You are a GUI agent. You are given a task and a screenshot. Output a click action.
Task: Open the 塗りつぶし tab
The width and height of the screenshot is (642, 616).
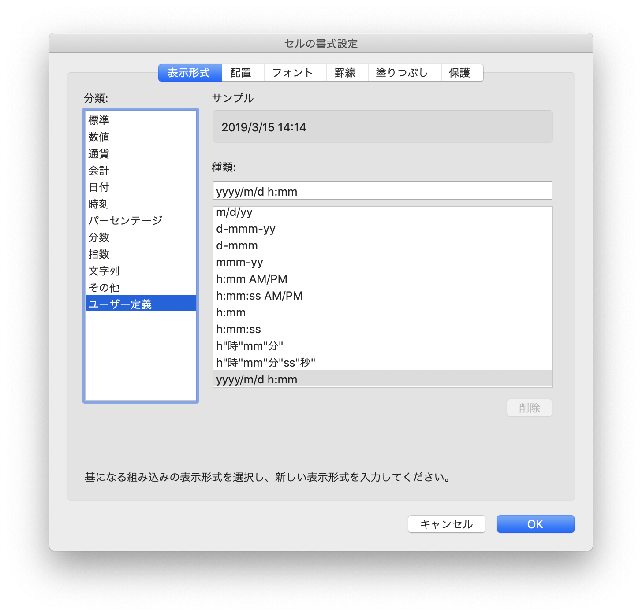coord(404,73)
